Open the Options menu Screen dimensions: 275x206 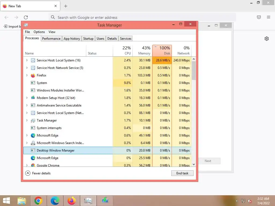39,32
